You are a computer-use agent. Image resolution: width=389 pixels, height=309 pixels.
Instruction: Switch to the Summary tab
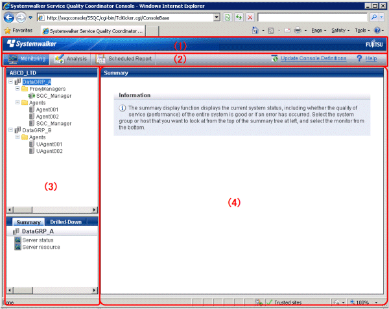pos(29,222)
